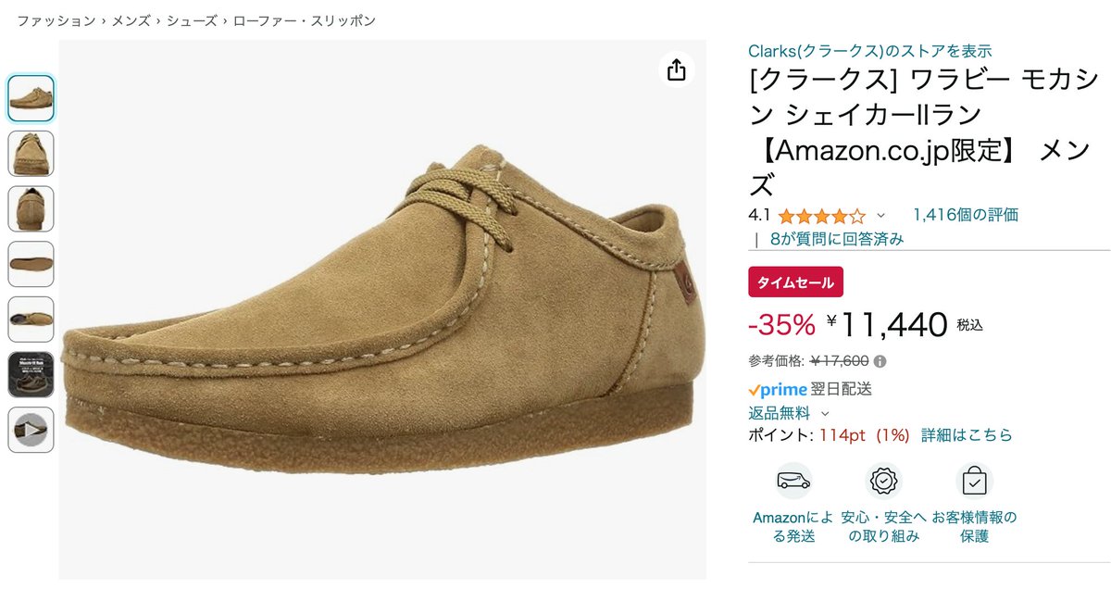Click the Amazonによる発送 delivery truck icon
Viewport: 1111px width, 589px height.
tap(794, 480)
